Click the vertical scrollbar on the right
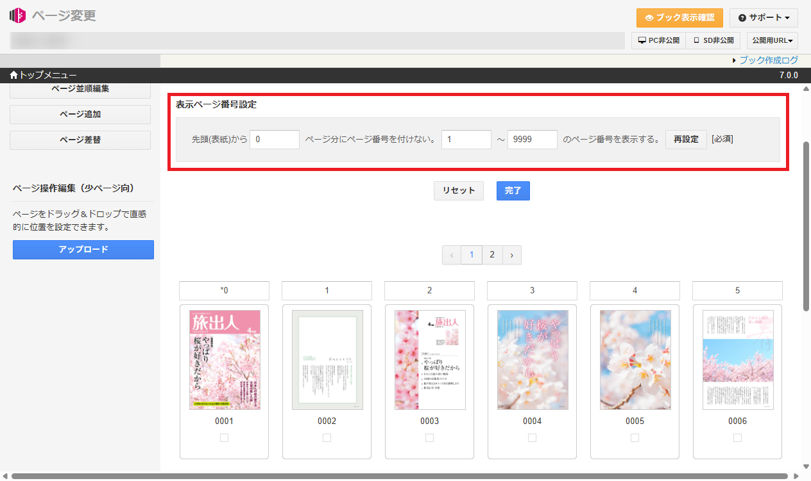The width and height of the screenshot is (811, 481). click(x=806, y=224)
